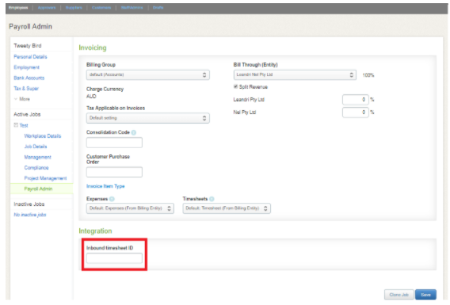Select Payroll Admin in the sidebar
The width and height of the screenshot is (450, 305).
[x=39, y=189]
